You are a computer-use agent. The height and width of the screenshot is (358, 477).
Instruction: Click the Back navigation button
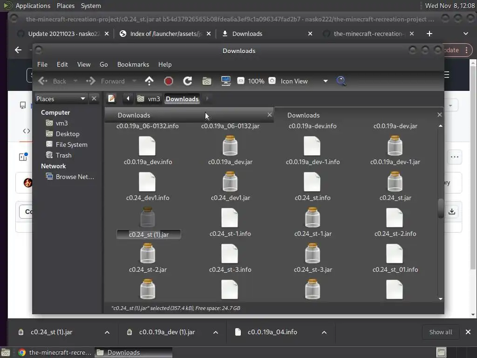tap(52, 81)
